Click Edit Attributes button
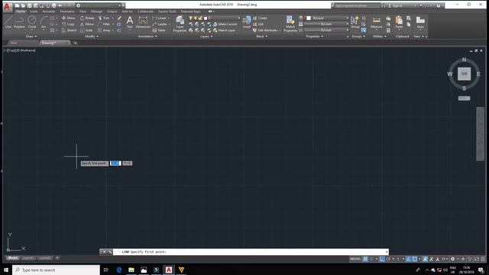 [266, 31]
